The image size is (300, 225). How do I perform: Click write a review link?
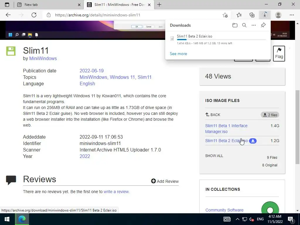116,192
